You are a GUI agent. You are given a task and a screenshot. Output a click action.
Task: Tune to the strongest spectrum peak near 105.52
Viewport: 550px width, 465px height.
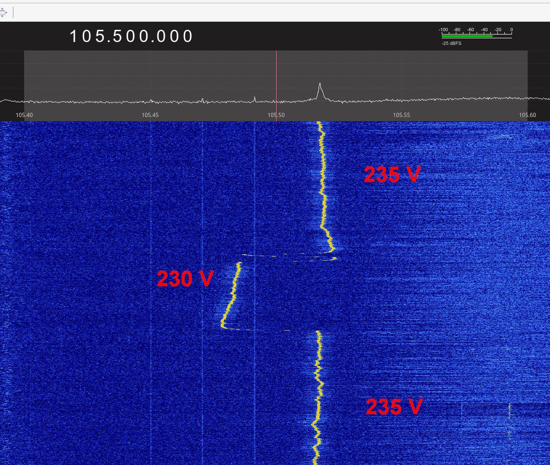pos(320,90)
